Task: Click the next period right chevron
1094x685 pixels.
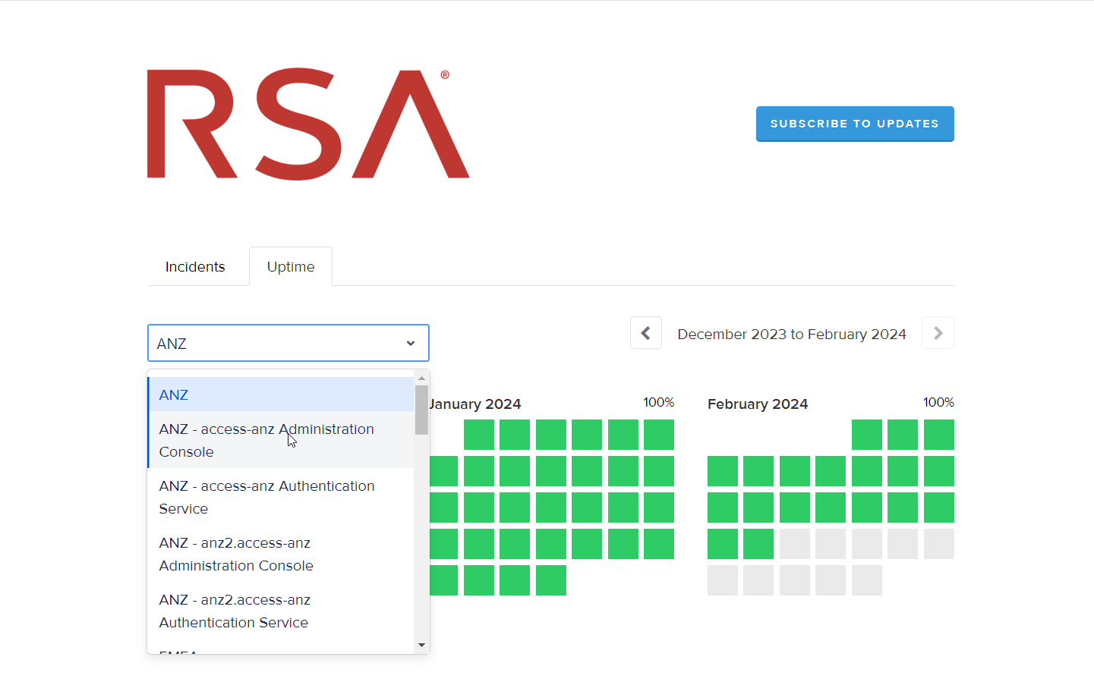Action: pos(938,333)
